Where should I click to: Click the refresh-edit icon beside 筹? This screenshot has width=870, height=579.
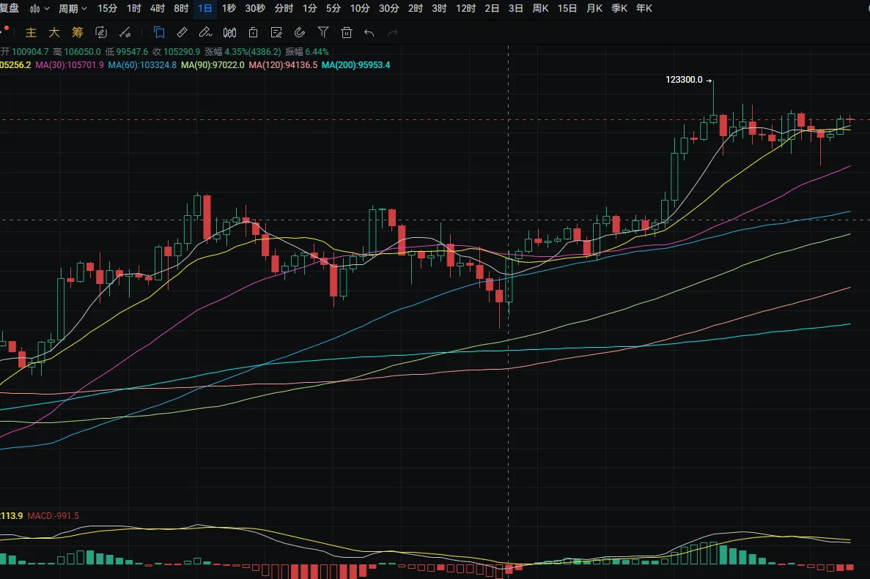[x=101, y=33]
